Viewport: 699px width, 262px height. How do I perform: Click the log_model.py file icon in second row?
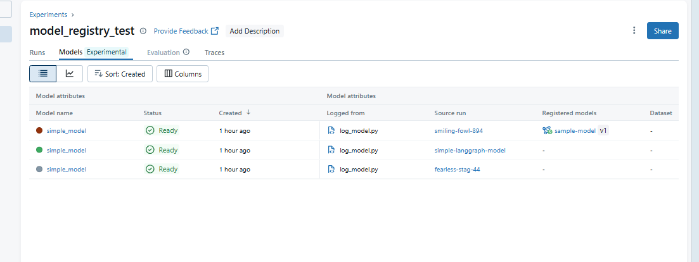click(331, 150)
